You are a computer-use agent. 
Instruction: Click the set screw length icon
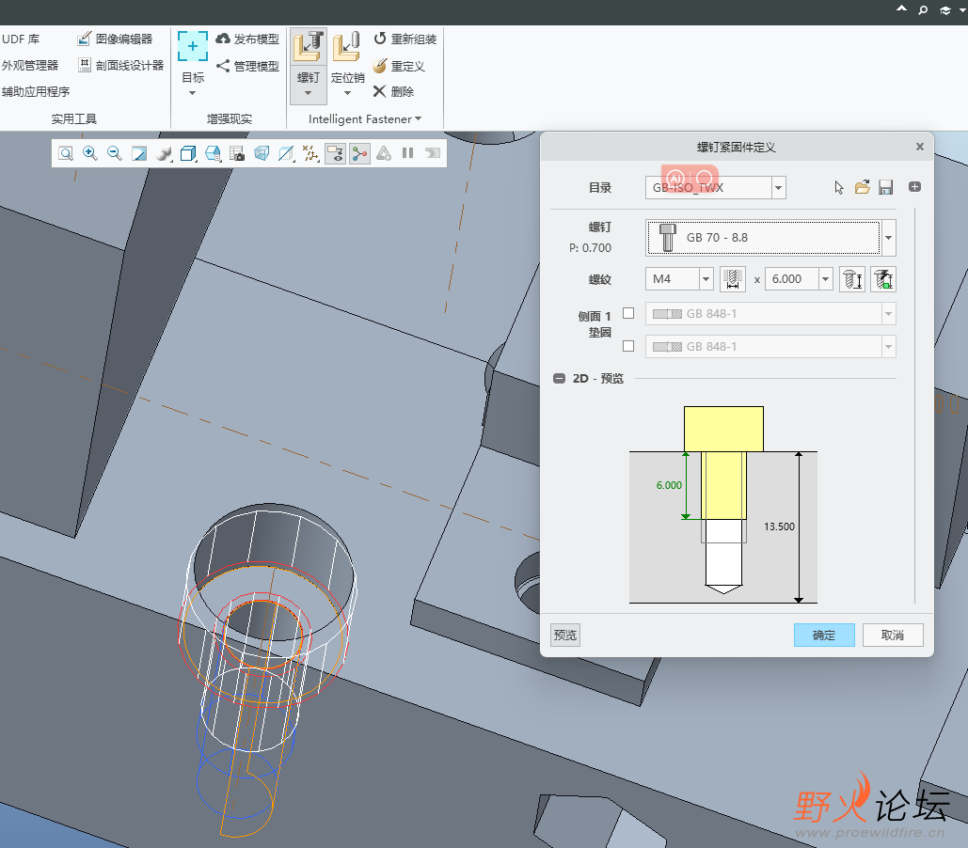point(852,279)
